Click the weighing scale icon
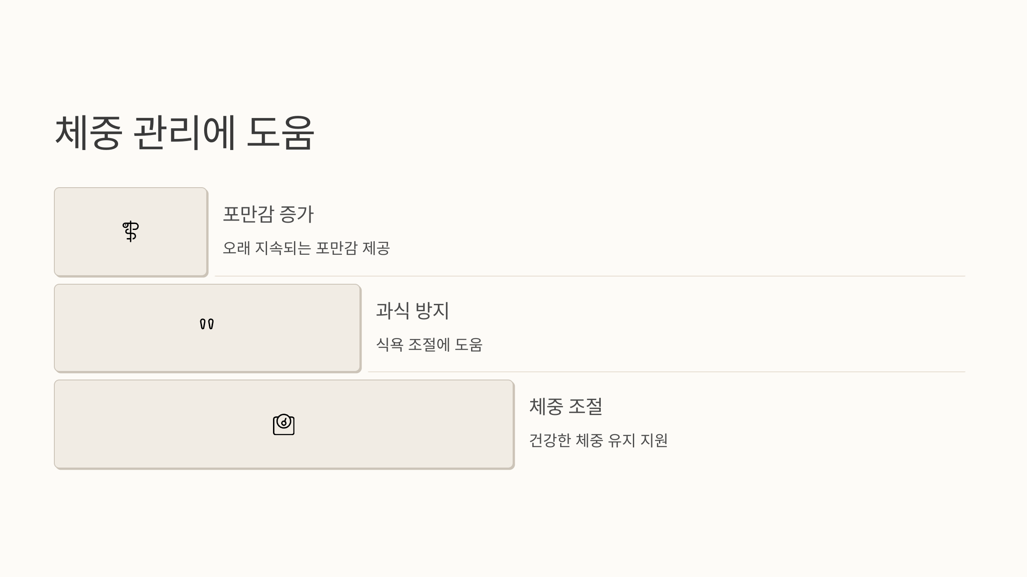This screenshot has height=577, width=1027. (x=284, y=424)
